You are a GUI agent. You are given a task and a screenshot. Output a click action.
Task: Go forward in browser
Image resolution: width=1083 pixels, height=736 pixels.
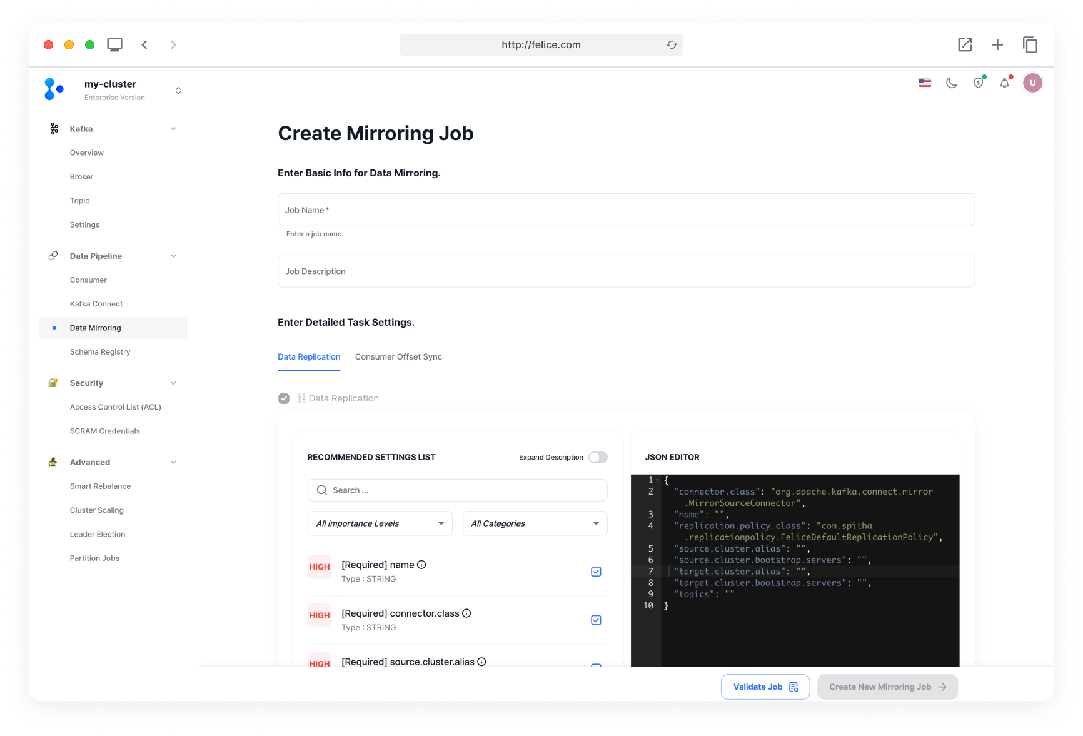click(x=173, y=45)
